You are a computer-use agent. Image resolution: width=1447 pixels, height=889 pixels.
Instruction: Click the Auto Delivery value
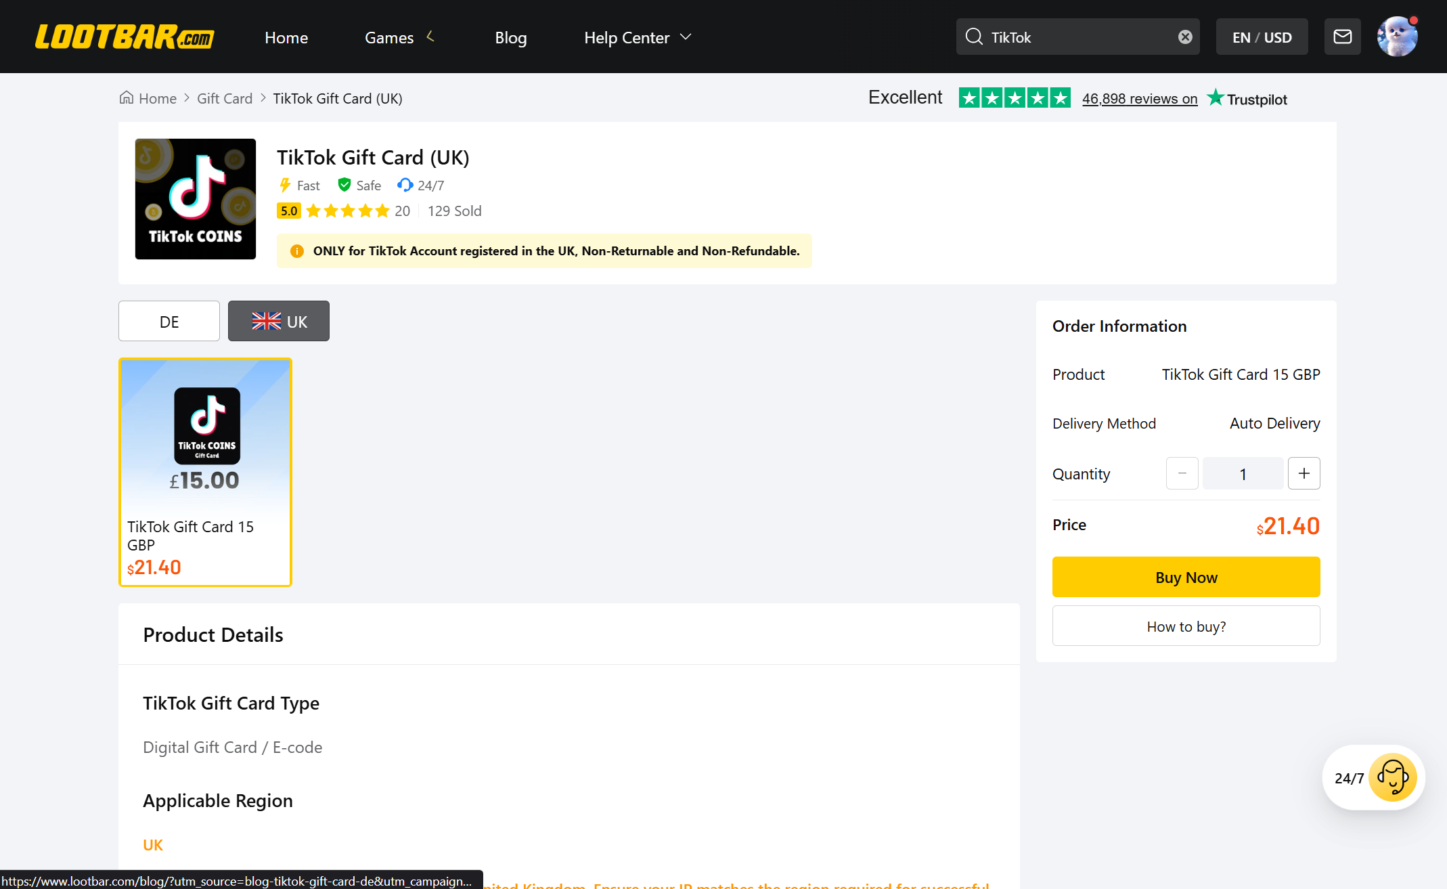click(x=1274, y=423)
